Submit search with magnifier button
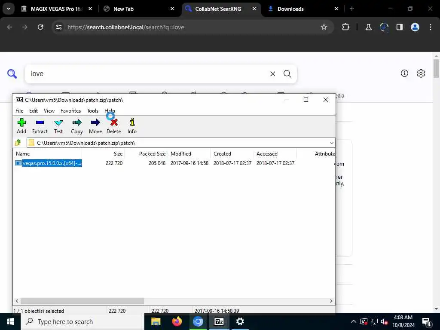The image size is (440, 330). pos(287,74)
